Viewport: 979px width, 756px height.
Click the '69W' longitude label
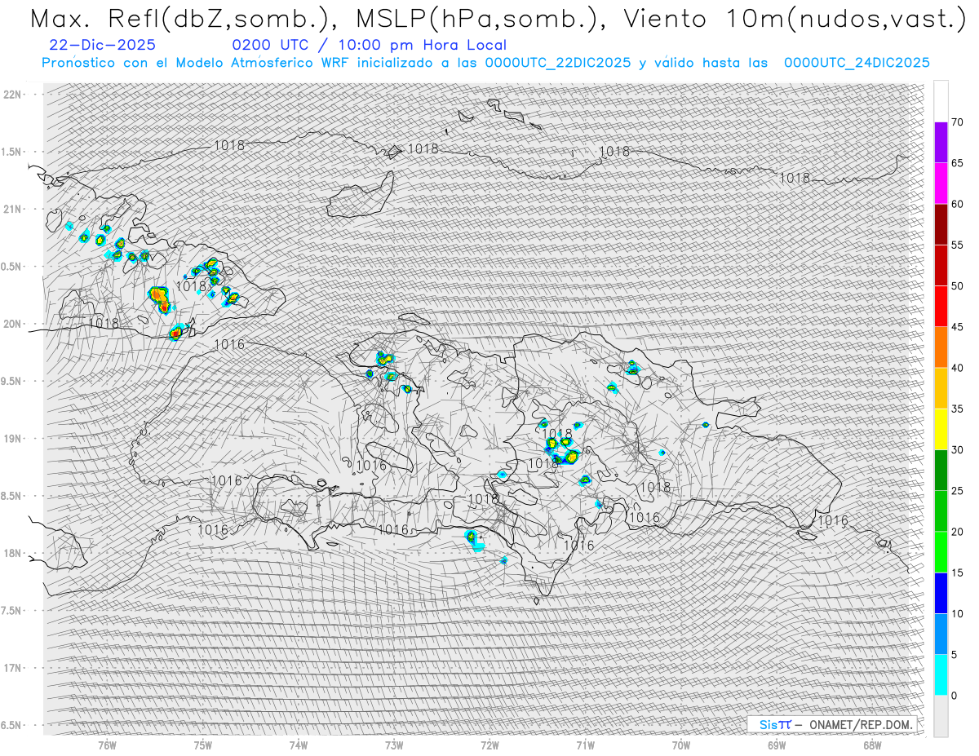[x=777, y=745]
